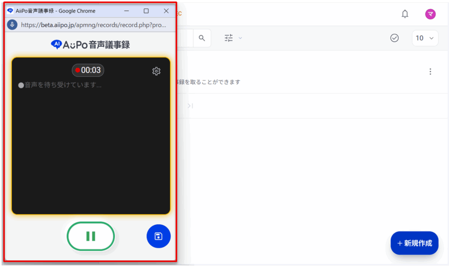Click the 00:03 recording timer indicator
This screenshot has height=267, width=449.
pyautogui.click(x=88, y=70)
